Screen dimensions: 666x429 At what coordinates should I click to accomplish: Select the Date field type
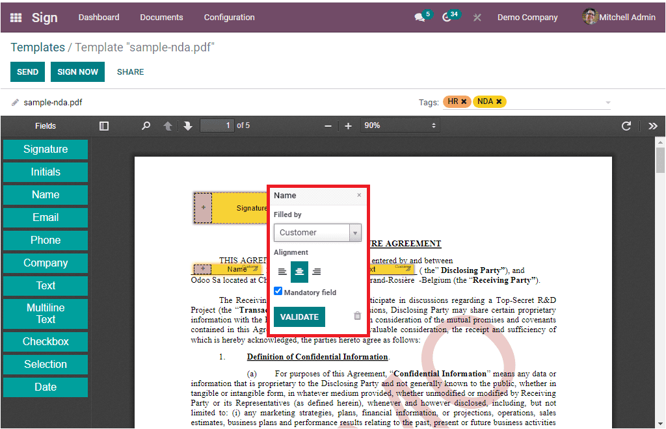pos(46,387)
